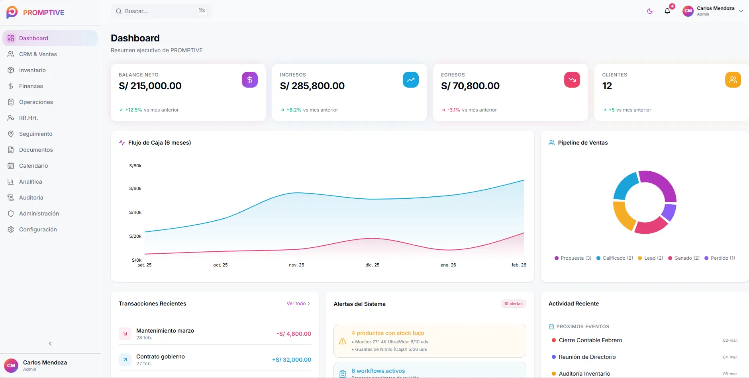
Task: Expand the 10 alertas badge details
Action: click(513, 304)
